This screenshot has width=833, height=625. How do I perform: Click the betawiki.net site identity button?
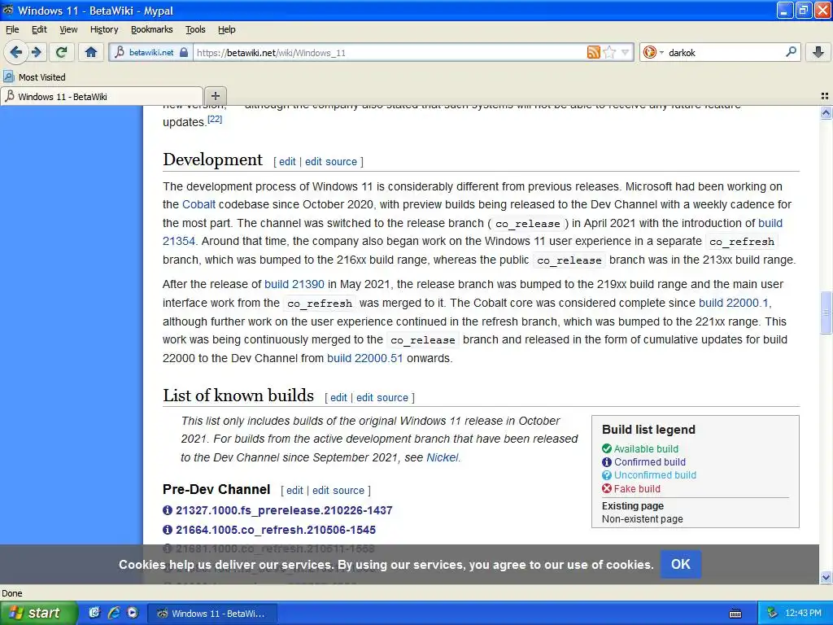pyautogui.click(x=151, y=52)
